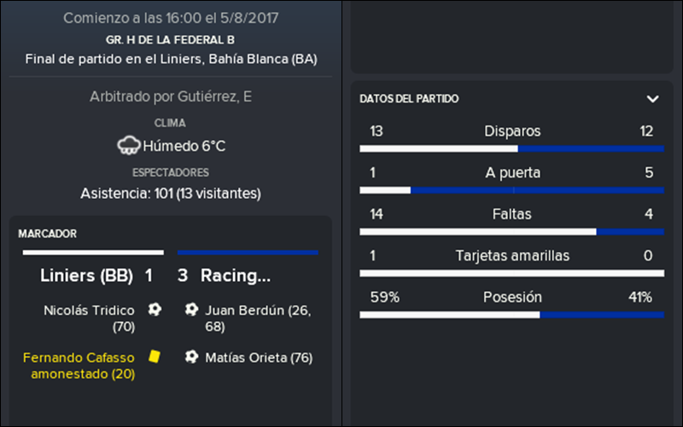
Task: Select scorer Matías Orieta (76)
Action: point(259,358)
